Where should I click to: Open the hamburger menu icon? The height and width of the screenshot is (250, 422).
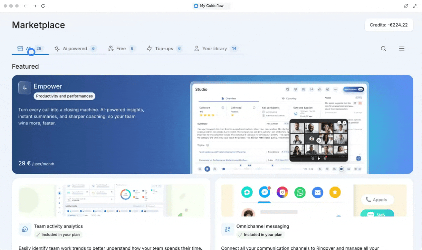click(401, 49)
